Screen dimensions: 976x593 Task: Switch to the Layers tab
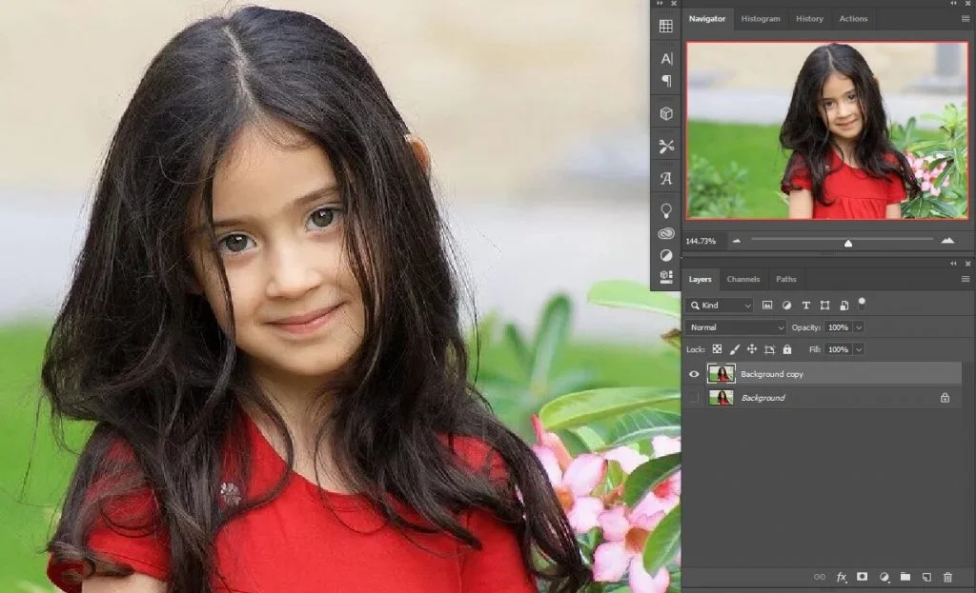(701, 279)
